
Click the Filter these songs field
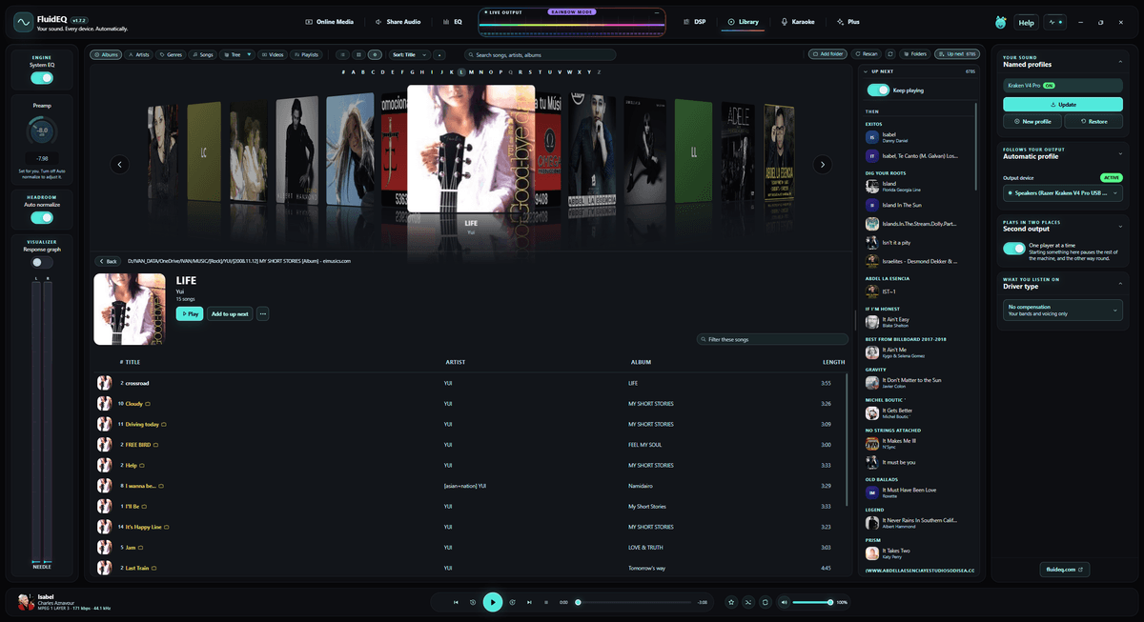click(772, 339)
